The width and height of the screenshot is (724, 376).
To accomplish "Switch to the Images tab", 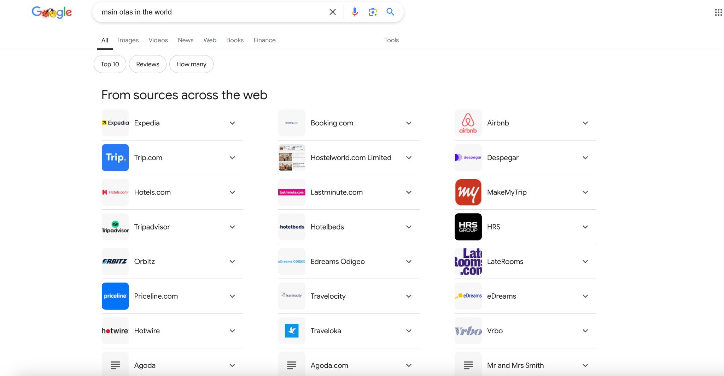I will tap(128, 40).
